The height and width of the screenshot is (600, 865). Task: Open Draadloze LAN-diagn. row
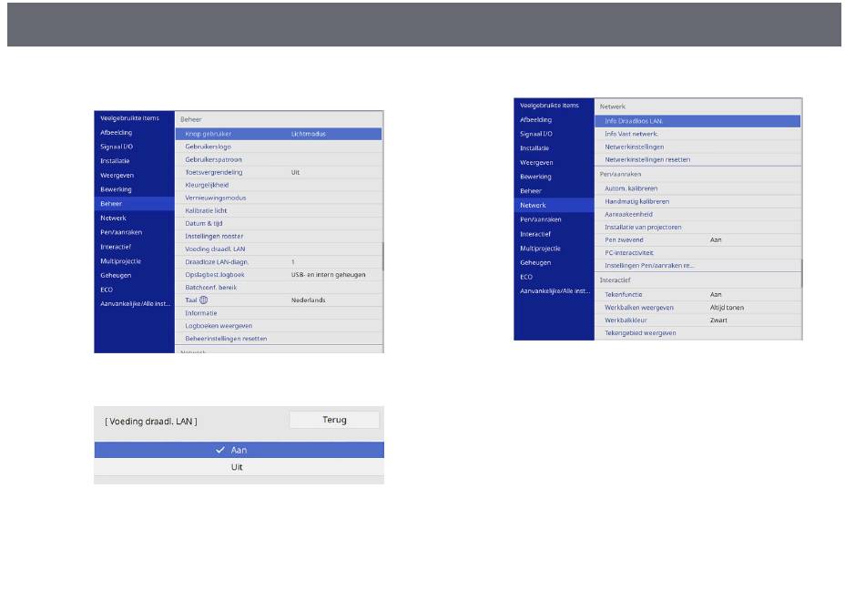coord(279,262)
